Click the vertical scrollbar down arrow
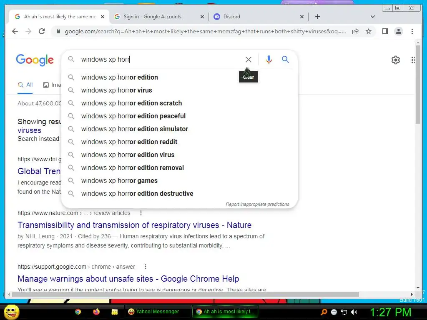This screenshot has height=320, width=427. click(x=418, y=288)
